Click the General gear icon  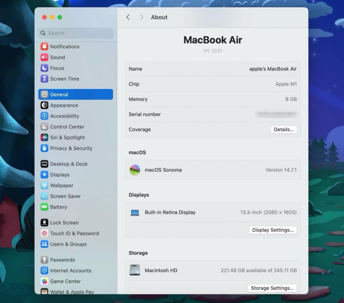tap(44, 94)
